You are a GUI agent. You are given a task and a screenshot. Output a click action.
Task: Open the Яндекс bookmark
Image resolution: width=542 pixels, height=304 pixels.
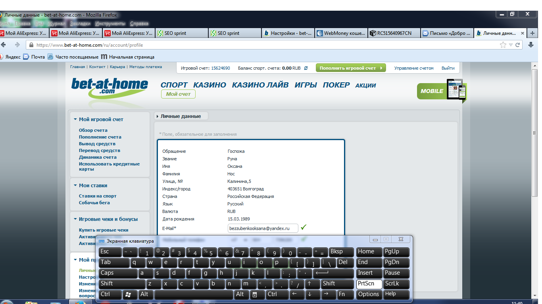pyautogui.click(x=10, y=57)
